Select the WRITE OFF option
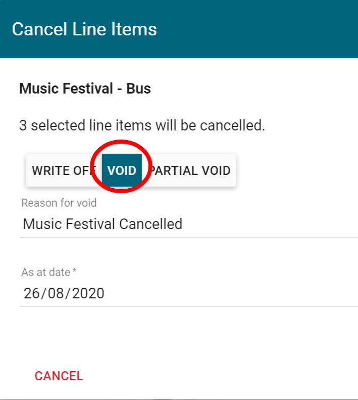Screen dimensions: 358x400 coord(63,170)
